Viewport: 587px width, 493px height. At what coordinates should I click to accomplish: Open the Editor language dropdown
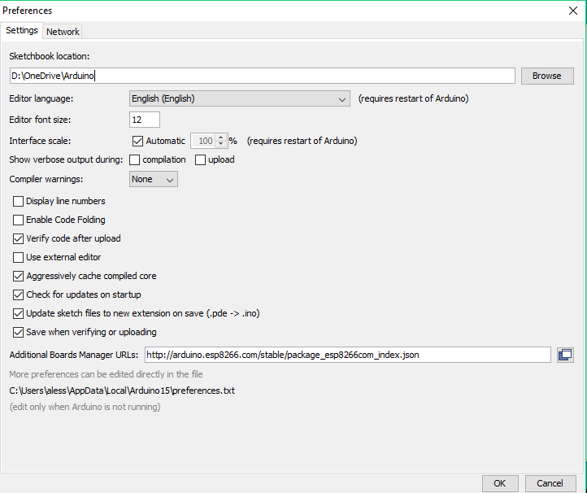click(x=240, y=98)
